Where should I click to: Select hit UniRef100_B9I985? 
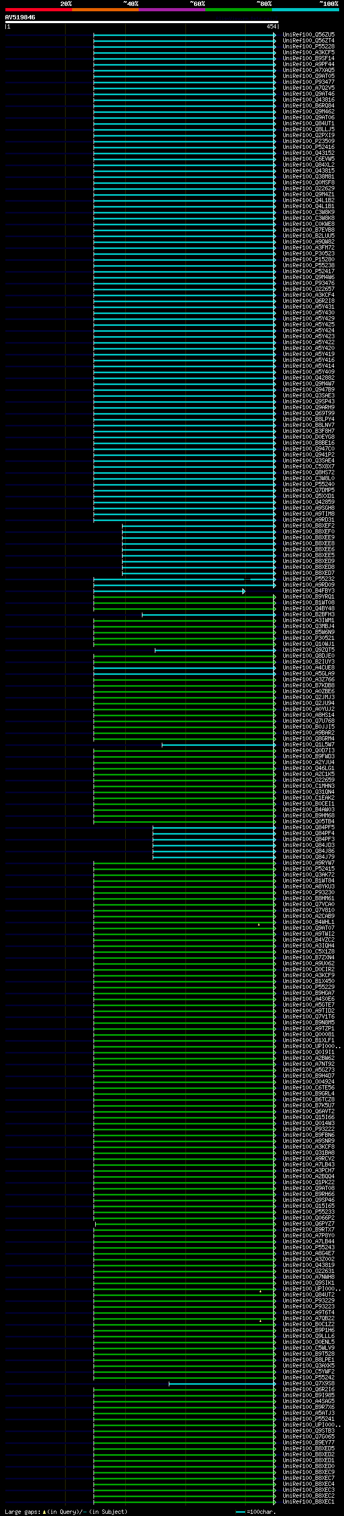pyautogui.click(x=308, y=1396)
